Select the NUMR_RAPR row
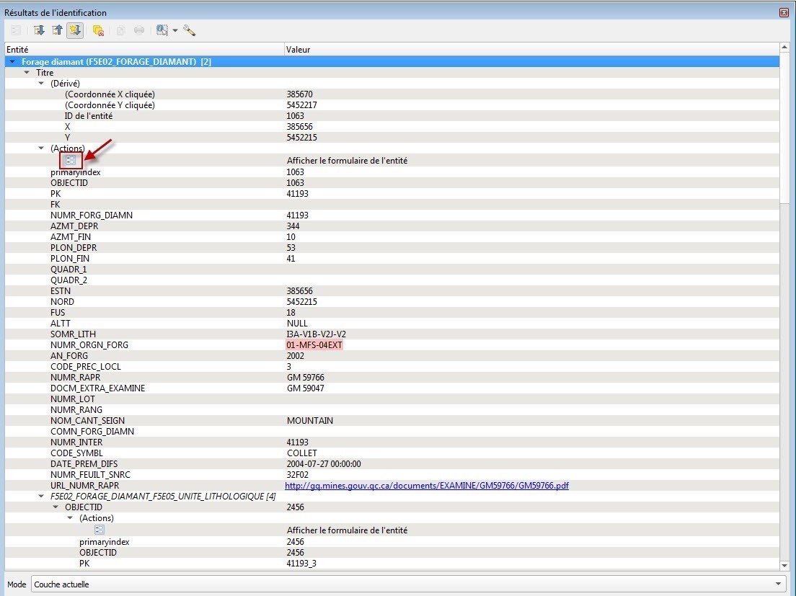796x596 pixels. coord(392,378)
